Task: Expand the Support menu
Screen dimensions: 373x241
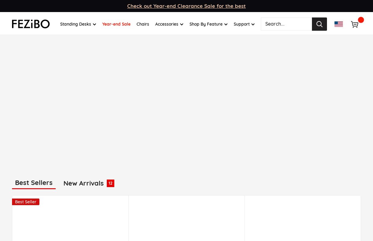Action: tap(244, 24)
